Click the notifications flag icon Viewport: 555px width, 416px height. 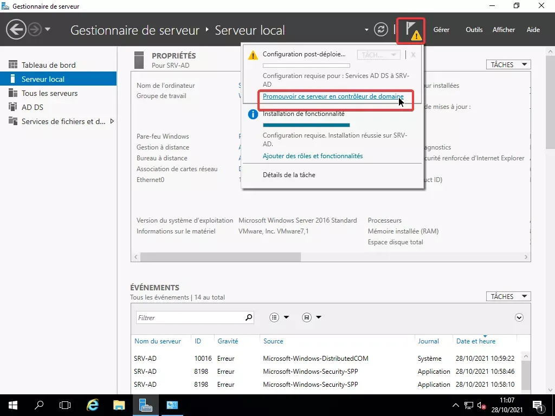(x=410, y=30)
